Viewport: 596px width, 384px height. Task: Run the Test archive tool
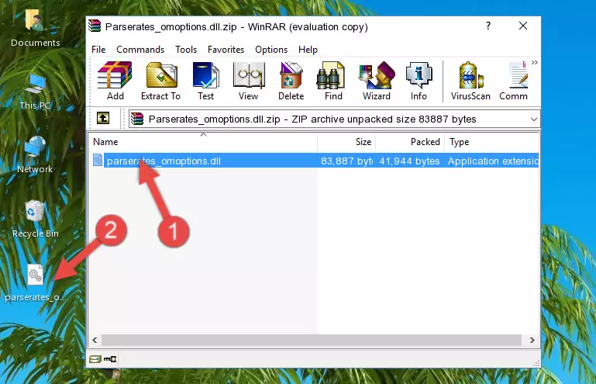205,81
